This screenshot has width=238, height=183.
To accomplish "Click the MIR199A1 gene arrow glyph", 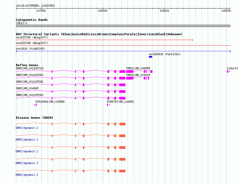I will (x=35, y=105).
